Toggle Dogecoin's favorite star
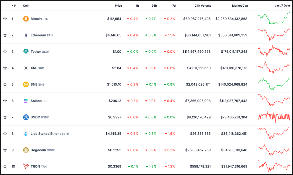This screenshot has width=293, height=175. pyautogui.click(x=5, y=150)
